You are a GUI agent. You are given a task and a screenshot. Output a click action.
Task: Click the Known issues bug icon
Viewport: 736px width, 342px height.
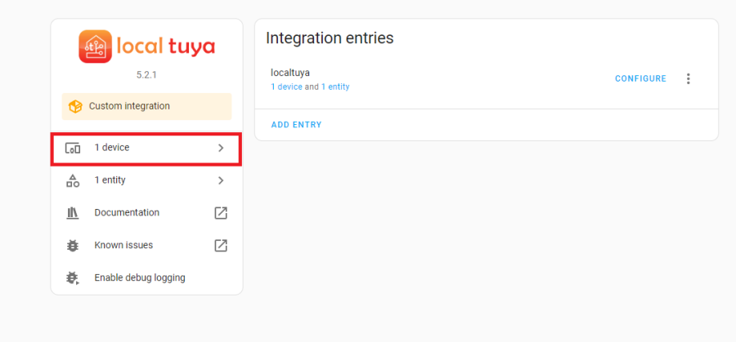tap(73, 246)
